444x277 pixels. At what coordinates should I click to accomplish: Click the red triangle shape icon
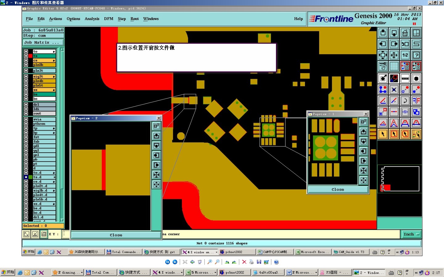coord(383,123)
